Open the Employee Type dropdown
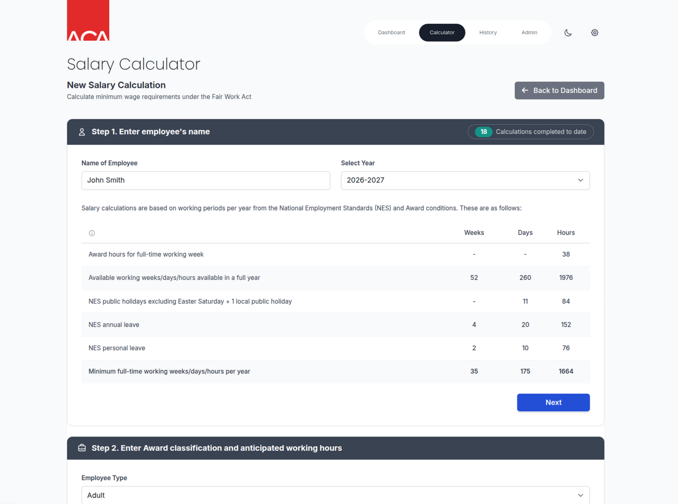This screenshot has height=504, width=678. pyautogui.click(x=336, y=495)
